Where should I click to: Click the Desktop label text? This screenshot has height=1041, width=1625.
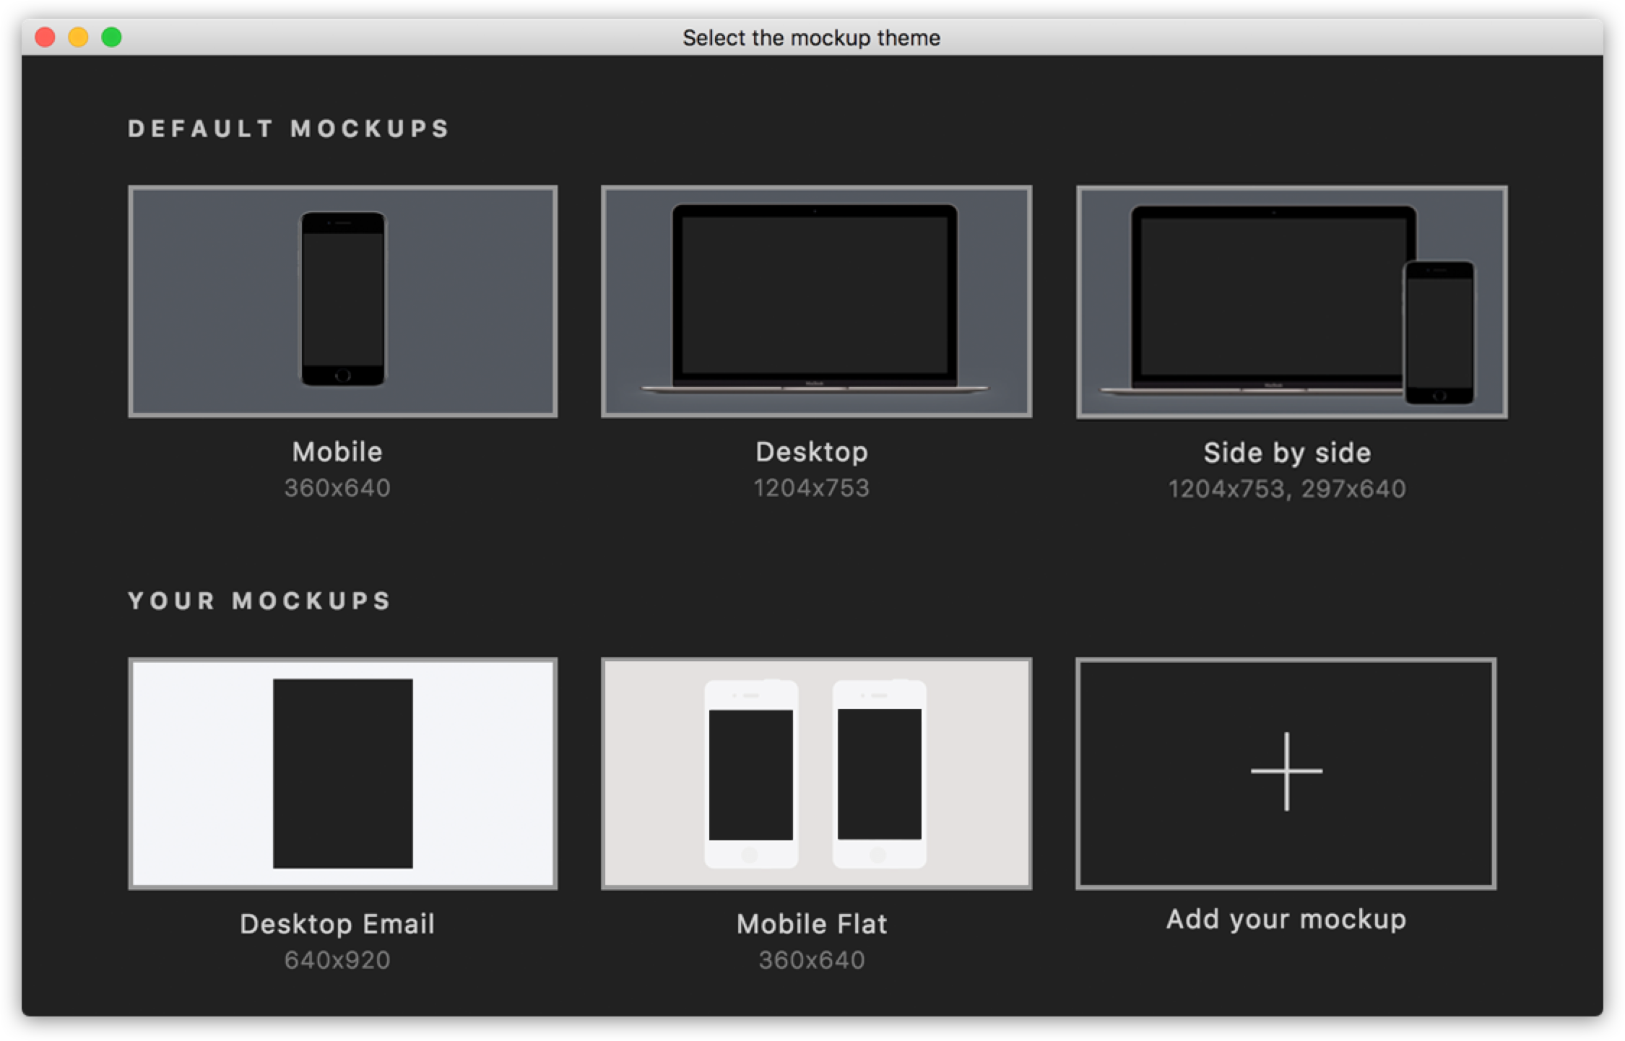(x=812, y=452)
